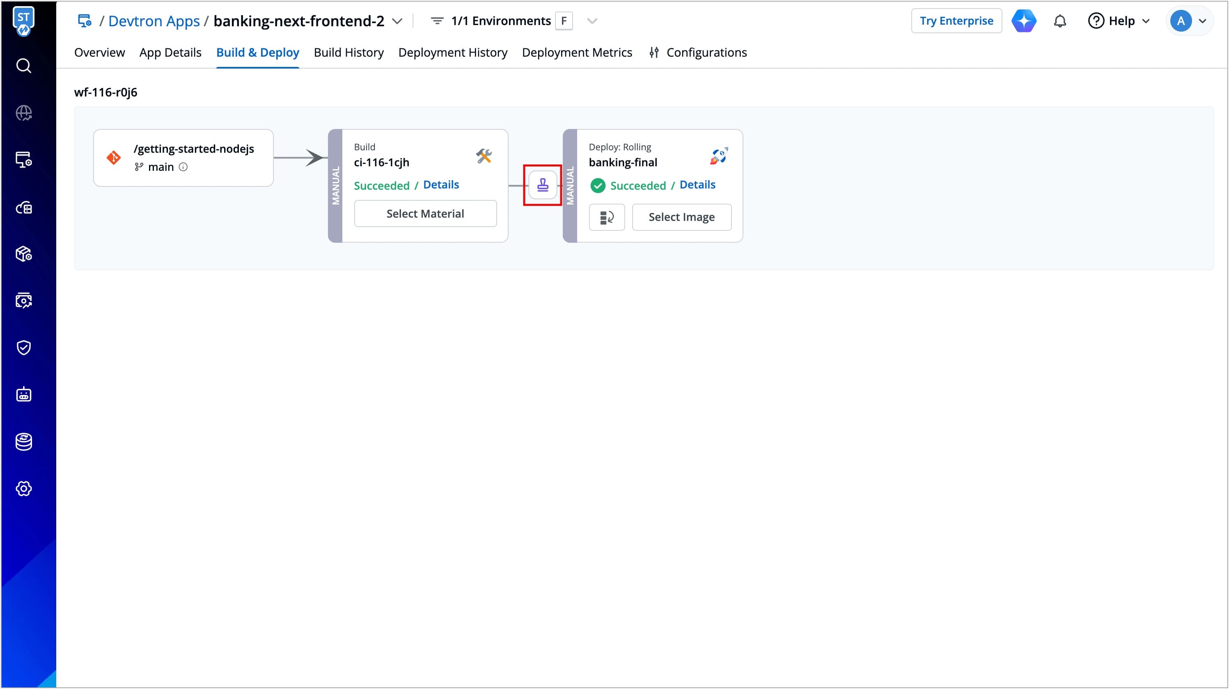Viewport: 1229px width, 689px height.
Task: Open global settings gear in sidebar
Action: (x=23, y=489)
